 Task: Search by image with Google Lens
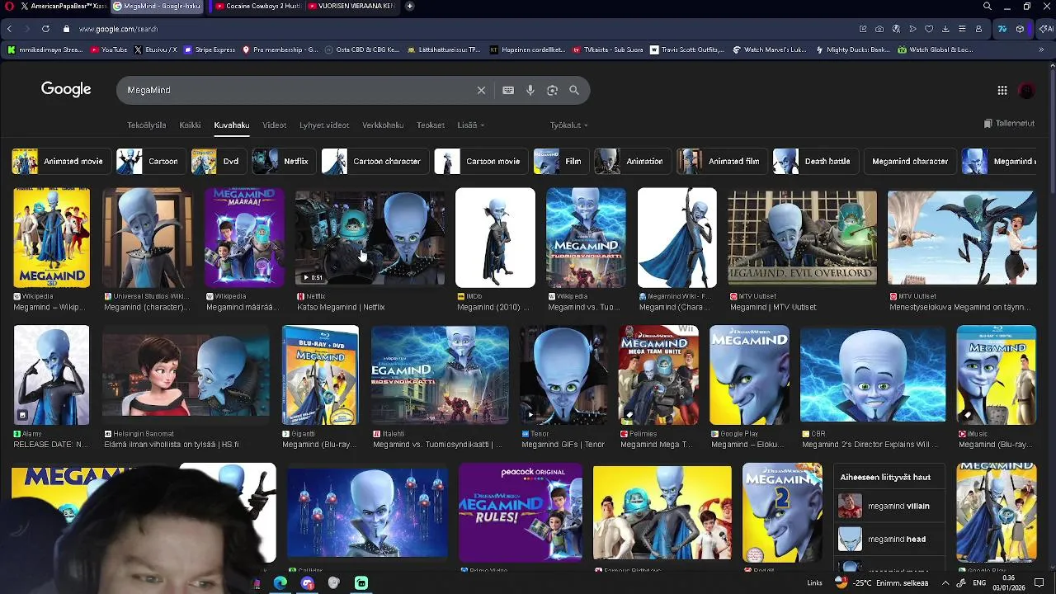(x=552, y=90)
